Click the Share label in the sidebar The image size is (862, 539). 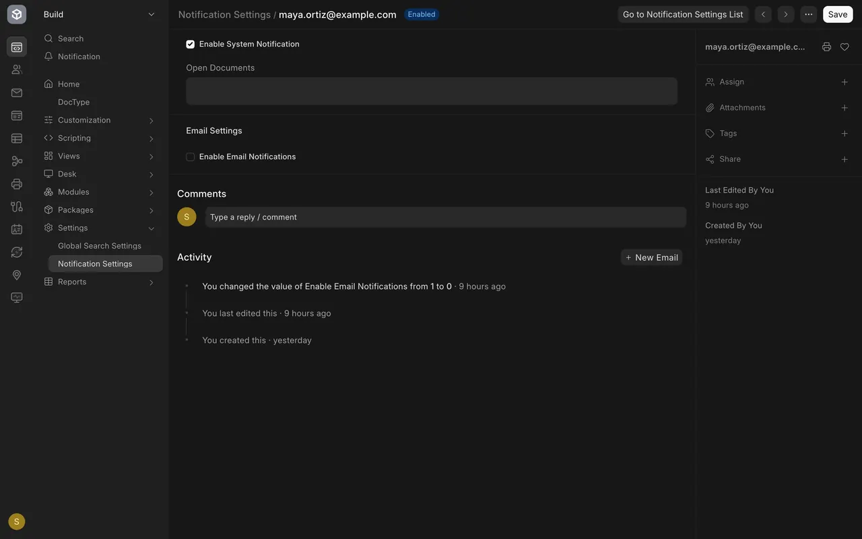click(730, 159)
